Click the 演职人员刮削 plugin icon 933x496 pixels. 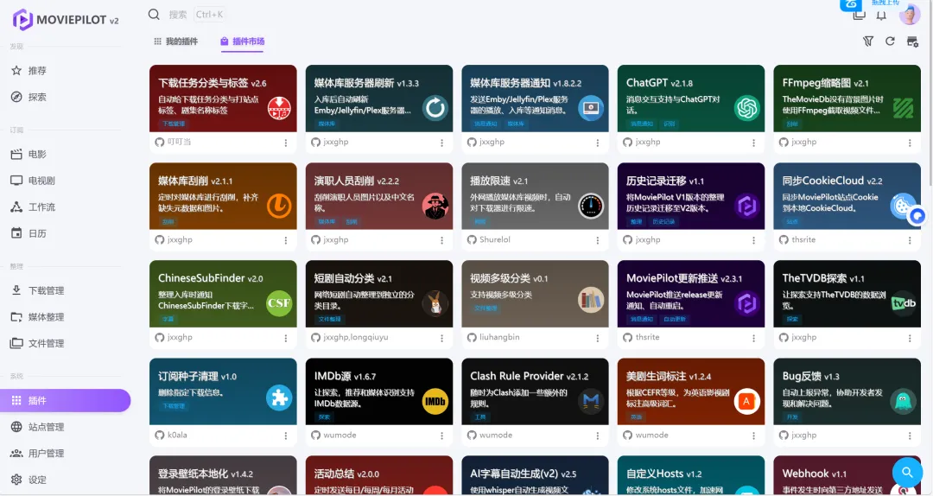[x=435, y=206]
